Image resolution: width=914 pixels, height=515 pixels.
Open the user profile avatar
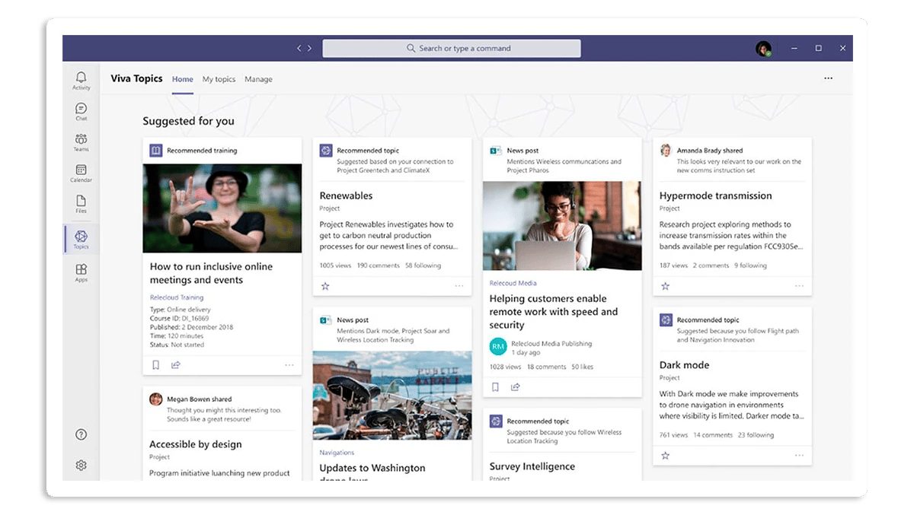(763, 49)
